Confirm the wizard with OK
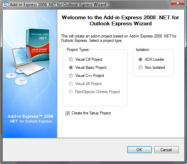This screenshot has width=187, height=164. (139, 150)
